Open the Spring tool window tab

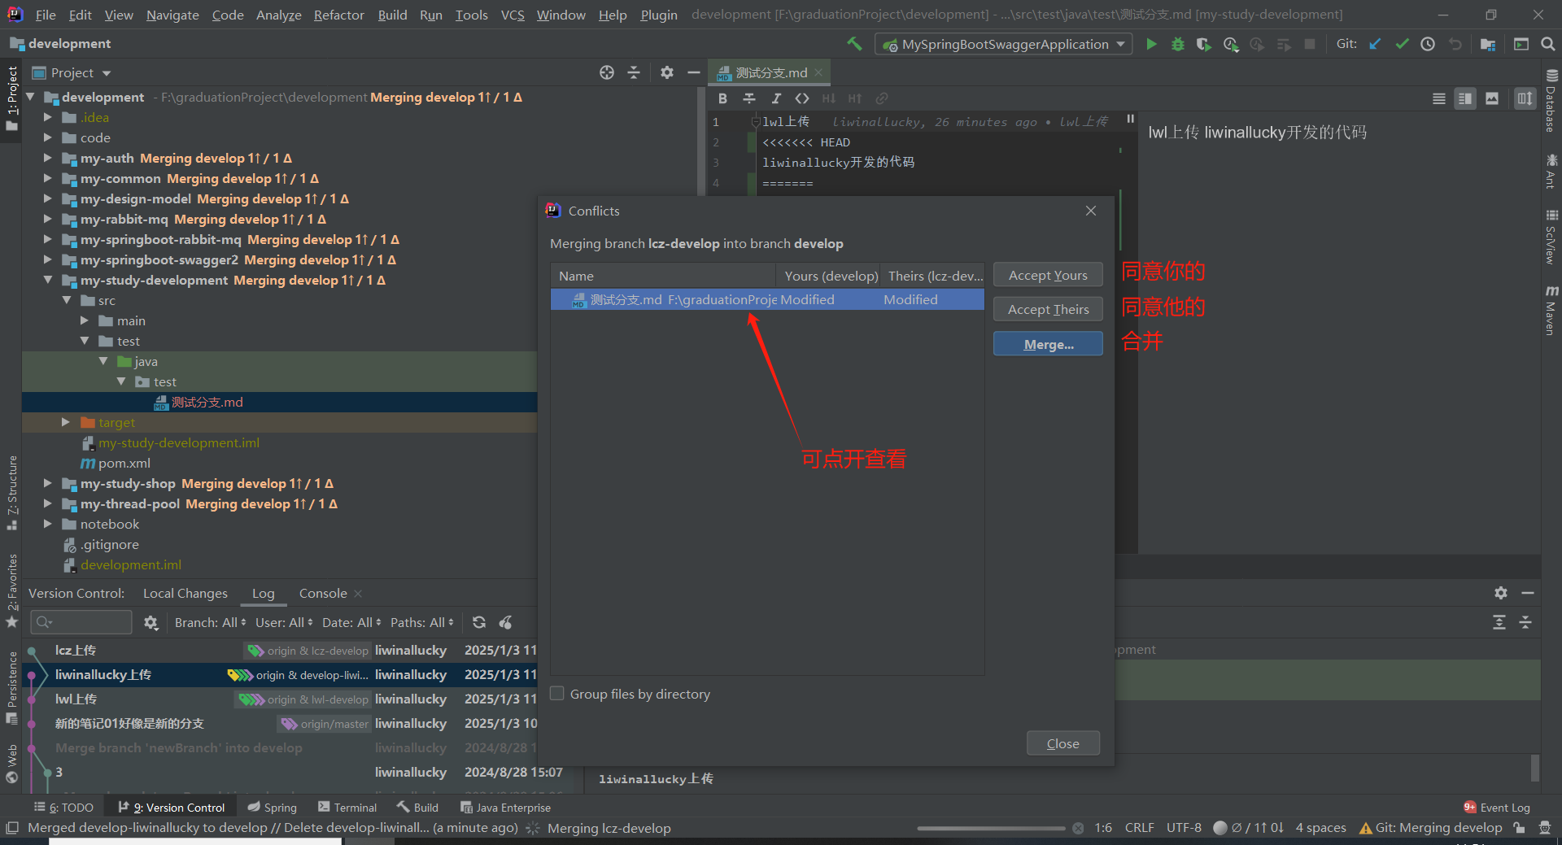[x=273, y=808]
